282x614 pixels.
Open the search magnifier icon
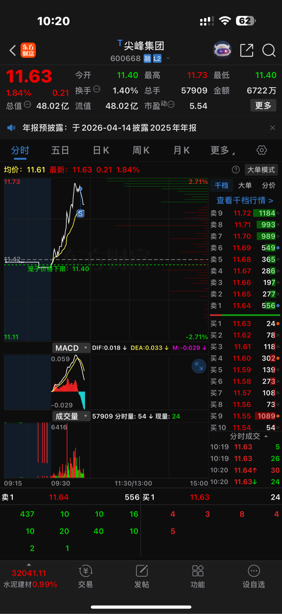(269, 50)
